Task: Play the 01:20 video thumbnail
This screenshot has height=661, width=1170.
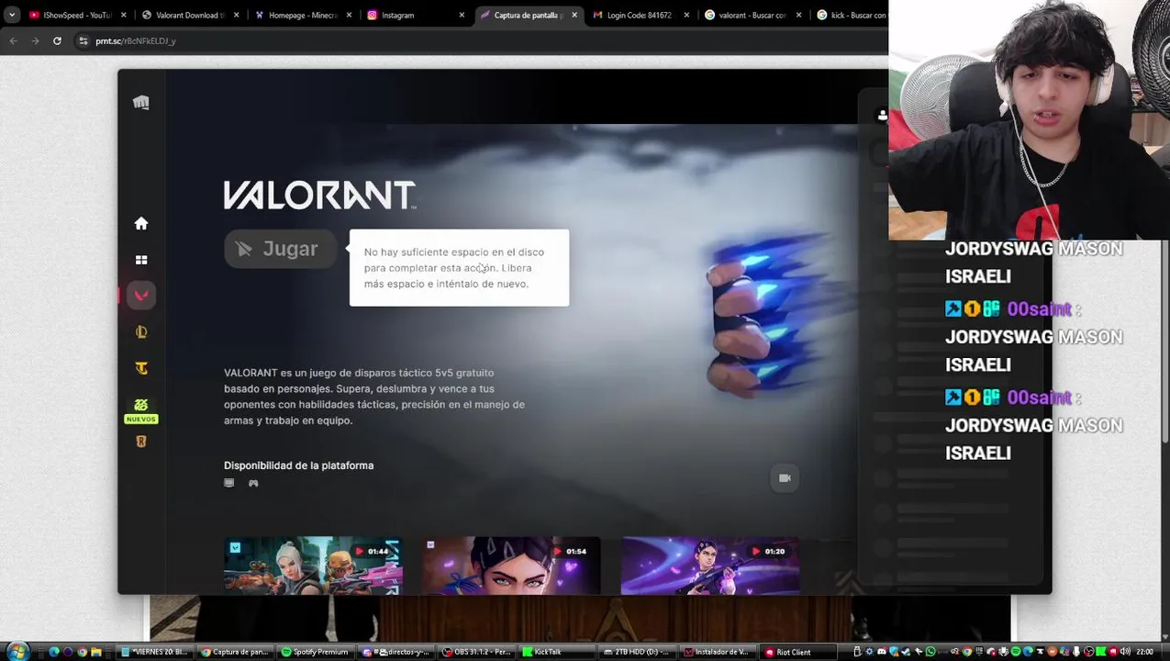Action: click(x=710, y=565)
